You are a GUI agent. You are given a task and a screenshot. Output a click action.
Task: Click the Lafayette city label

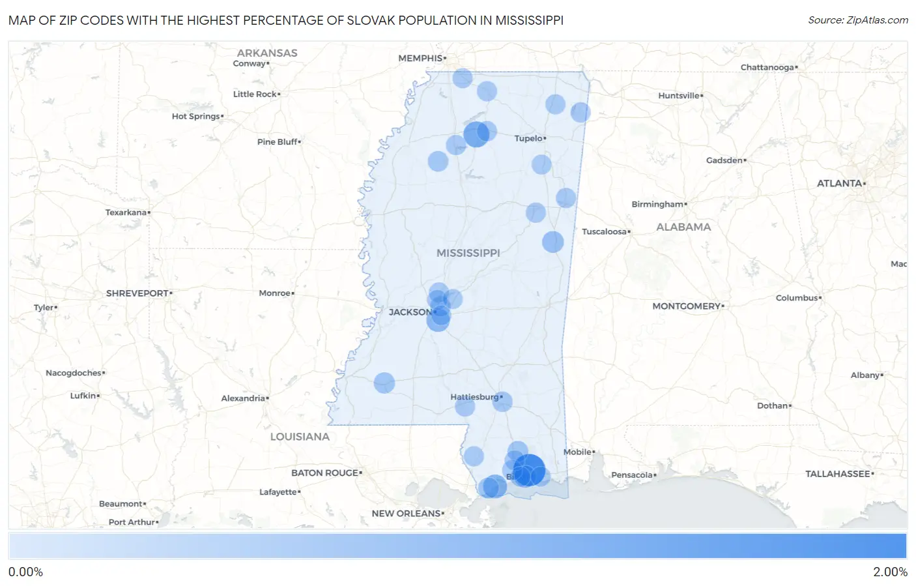(278, 492)
